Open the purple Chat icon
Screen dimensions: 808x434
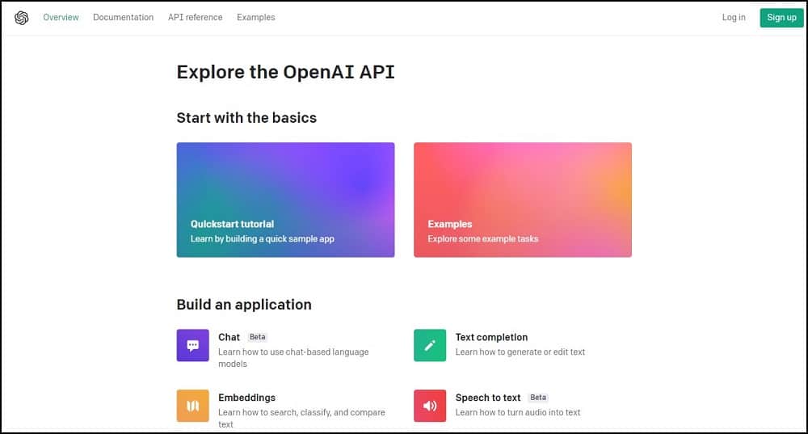[x=193, y=345]
